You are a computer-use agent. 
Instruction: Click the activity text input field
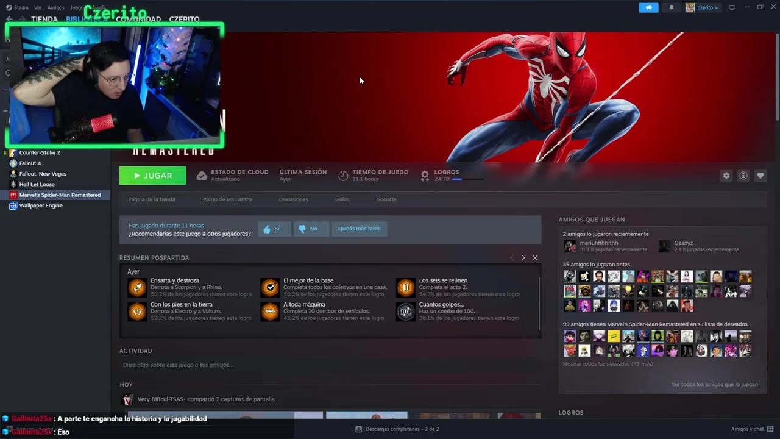[x=330, y=365]
